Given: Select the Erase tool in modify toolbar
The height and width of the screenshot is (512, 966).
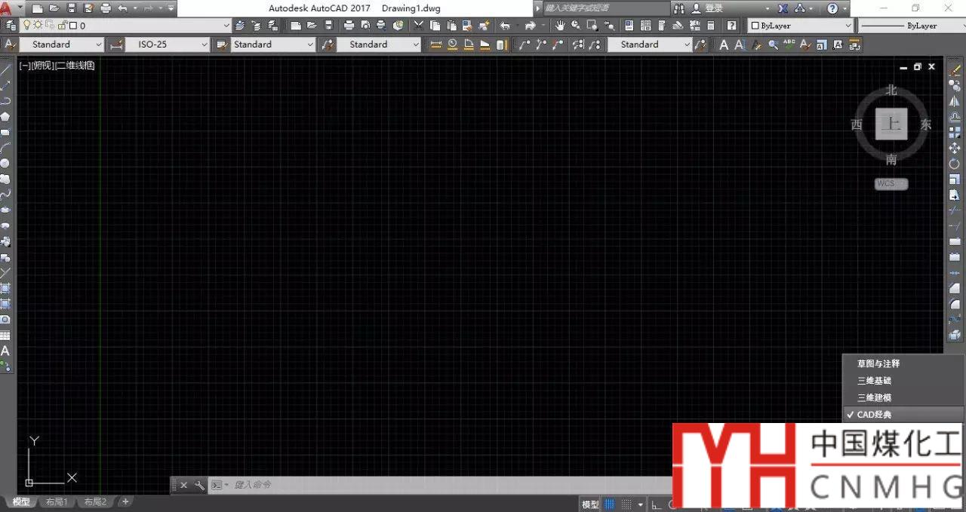Looking at the screenshot, I should tap(955, 70).
